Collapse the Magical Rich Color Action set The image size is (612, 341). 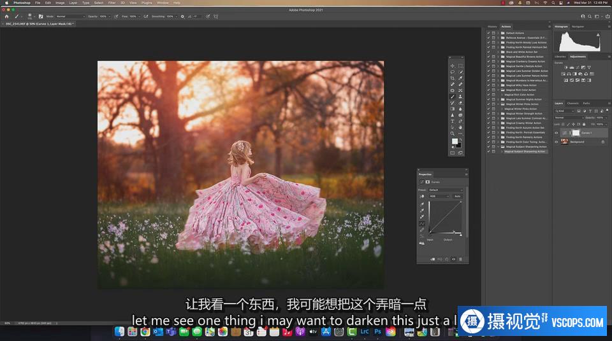(x=498, y=90)
